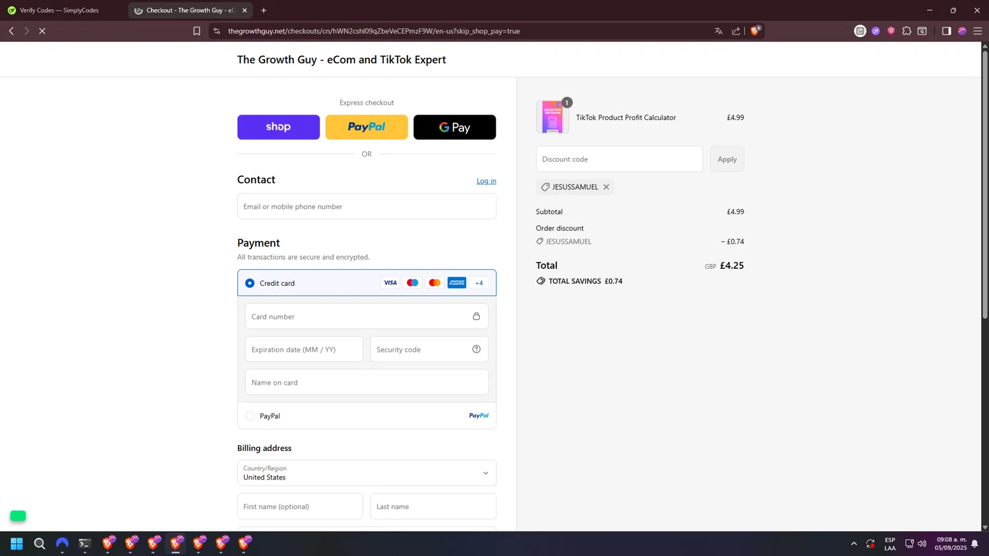Click the Visa card logo
Screen dimensions: 989x556
pyautogui.click(x=390, y=283)
